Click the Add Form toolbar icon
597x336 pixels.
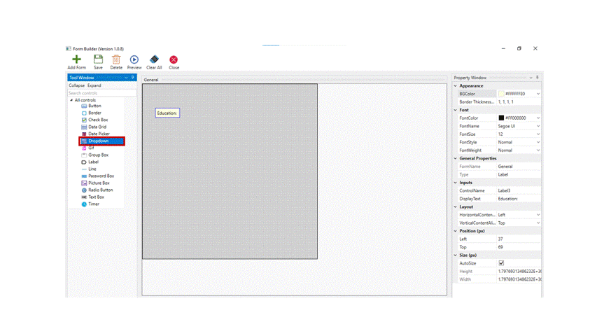pyautogui.click(x=76, y=60)
